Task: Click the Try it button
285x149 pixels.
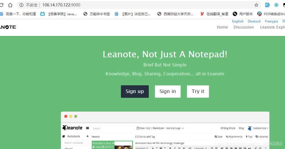Action: [x=198, y=91]
